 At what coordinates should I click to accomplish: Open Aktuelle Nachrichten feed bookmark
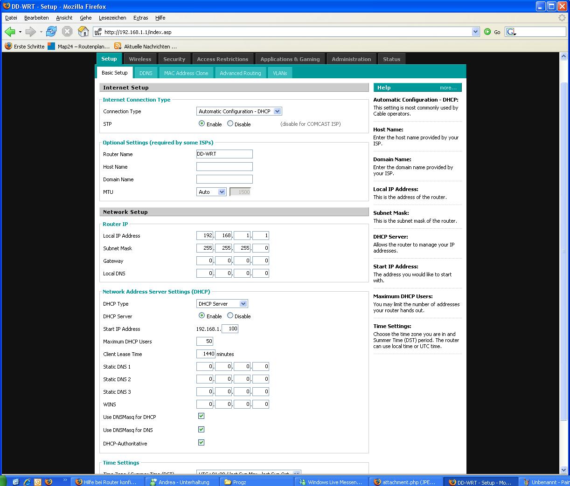(146, 47)
